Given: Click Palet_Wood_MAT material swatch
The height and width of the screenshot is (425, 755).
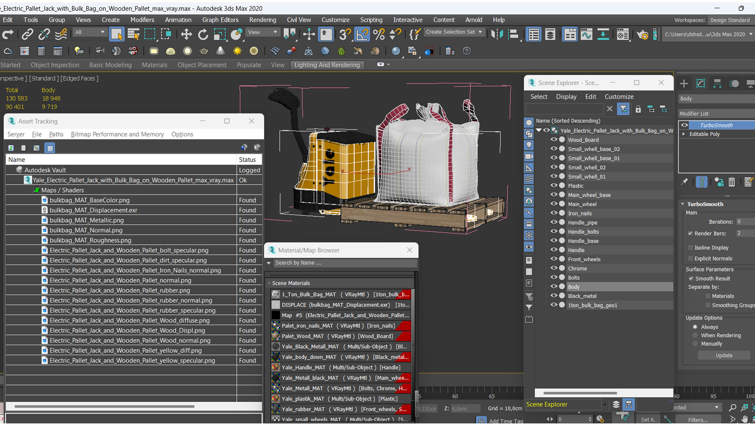Looking at the screenshot, I should coord(276,336).
